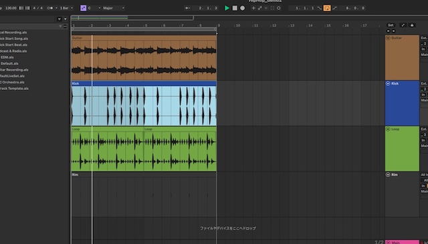Viewport: 428px width, 244px height.
Task: Collapse the Loop track with its fold arrow
Action: [x=388, y=129]
